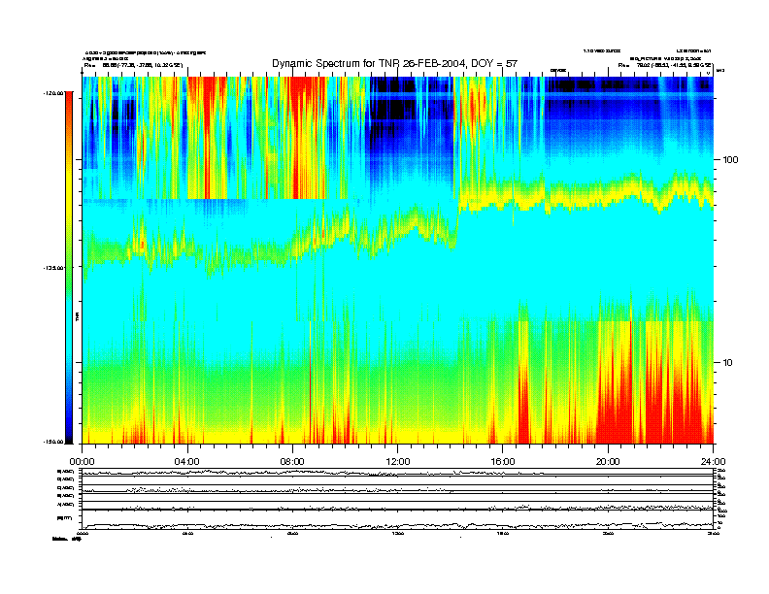Click the vertical rainbow color scale bar
Image resolution: width=769 pixels, height=594 pixels.
[x=69, y=268]
